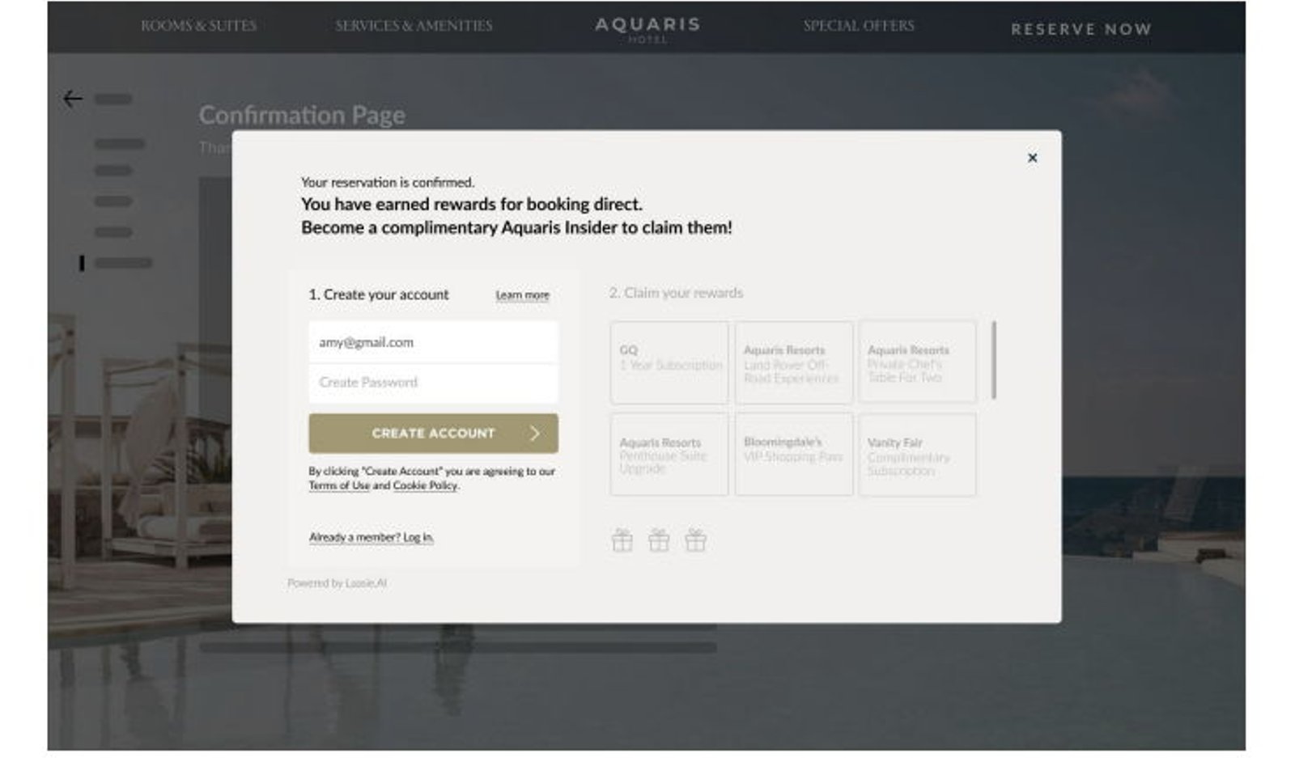This screenshot has width=1295, height=758.
Task: Click the '2. Claim your rewards' heading
Action: [x=676, y=293]
